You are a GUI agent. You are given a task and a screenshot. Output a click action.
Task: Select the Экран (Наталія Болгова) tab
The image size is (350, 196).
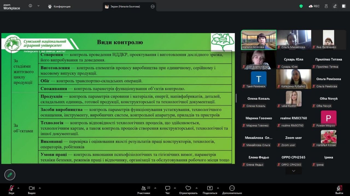[126, 7]
